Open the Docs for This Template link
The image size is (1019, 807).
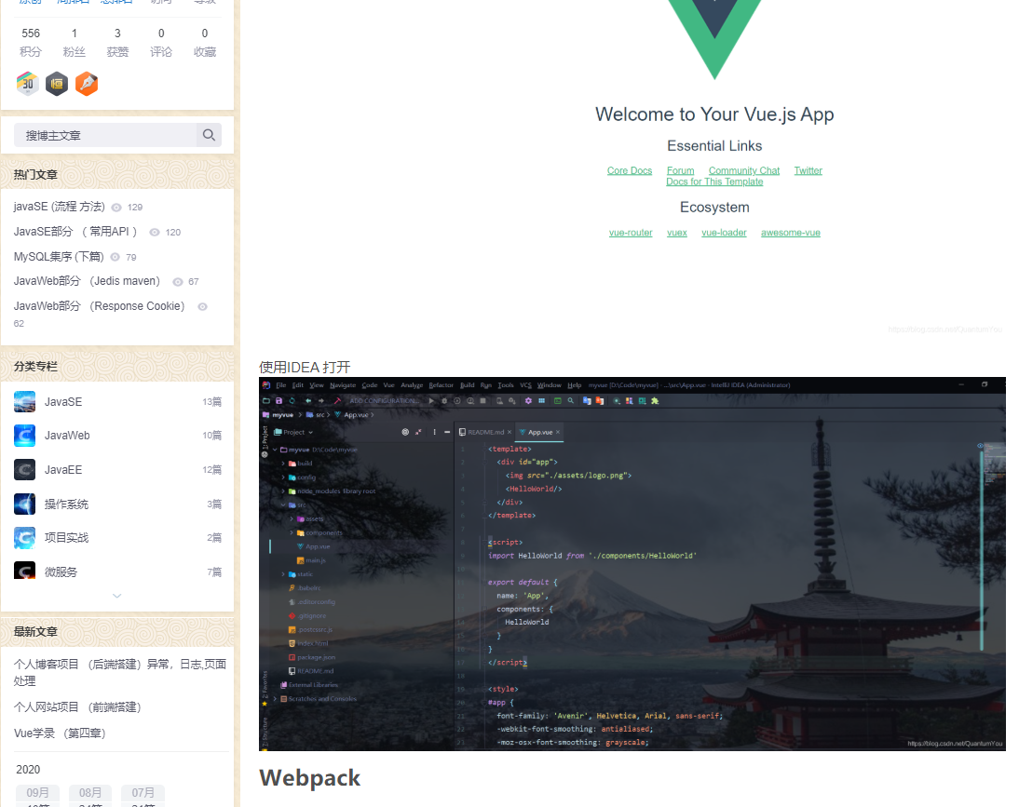click(x=714, y=182)
